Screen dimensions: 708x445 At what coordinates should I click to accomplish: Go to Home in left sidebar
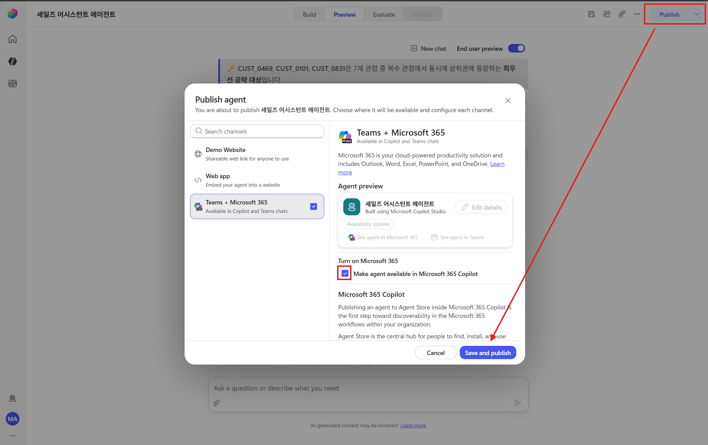click(x=13, y=39)
